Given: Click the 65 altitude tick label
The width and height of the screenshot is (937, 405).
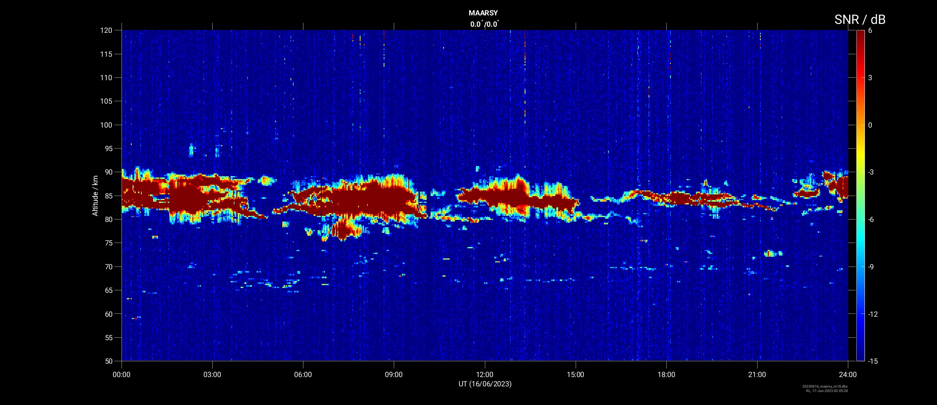Looking at the screenshot, I should click(x=108, y=290).
